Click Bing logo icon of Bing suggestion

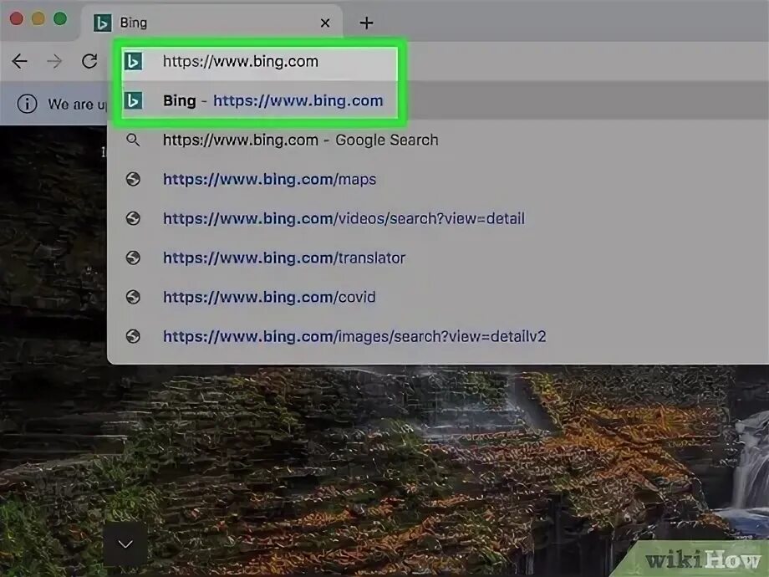pyautogui.click(x=133, y=100)
